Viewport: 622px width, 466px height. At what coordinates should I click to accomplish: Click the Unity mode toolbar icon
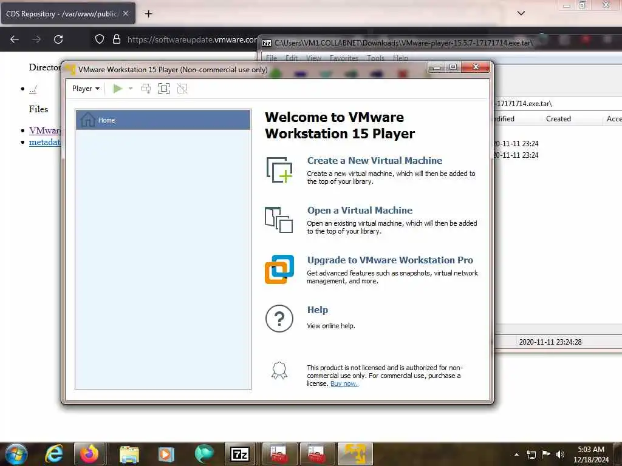(182, 89)
